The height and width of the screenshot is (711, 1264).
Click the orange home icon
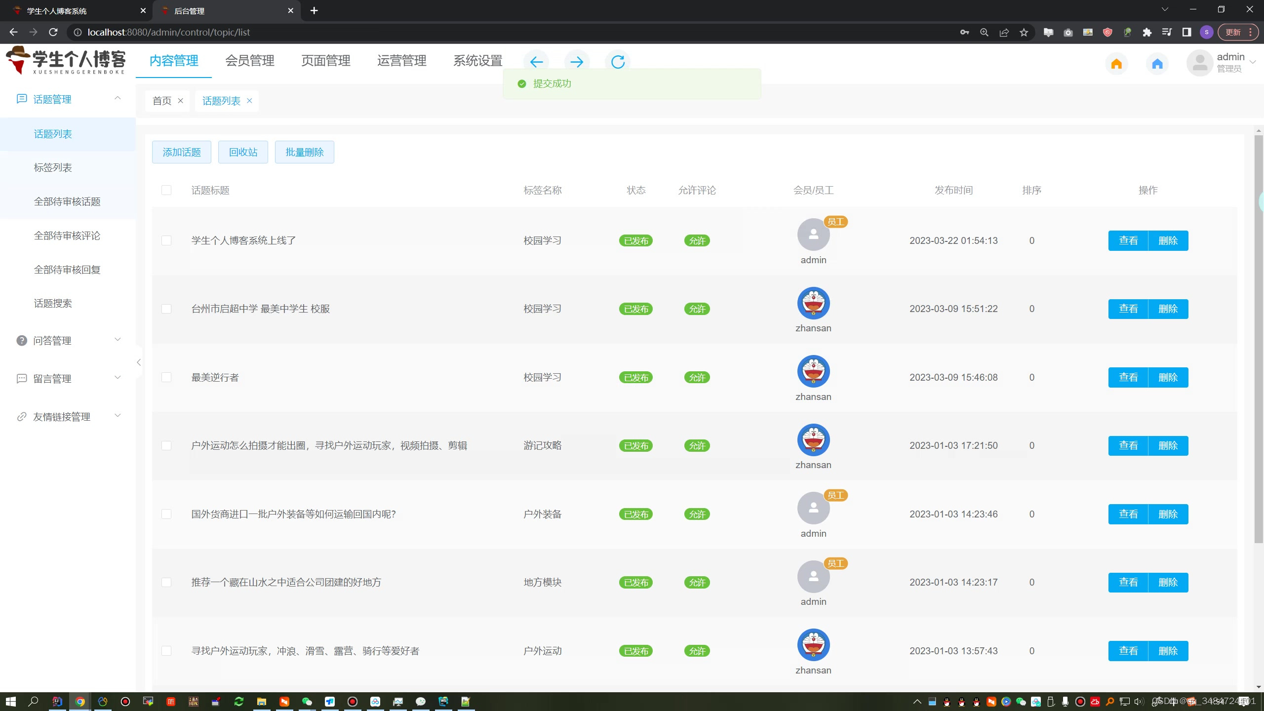coord(1116,64)
